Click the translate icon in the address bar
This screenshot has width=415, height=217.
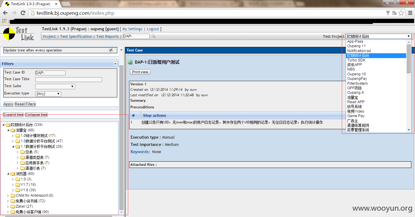coord(394,13)
